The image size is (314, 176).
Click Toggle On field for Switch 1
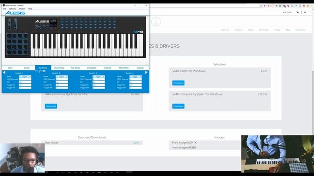25,85
